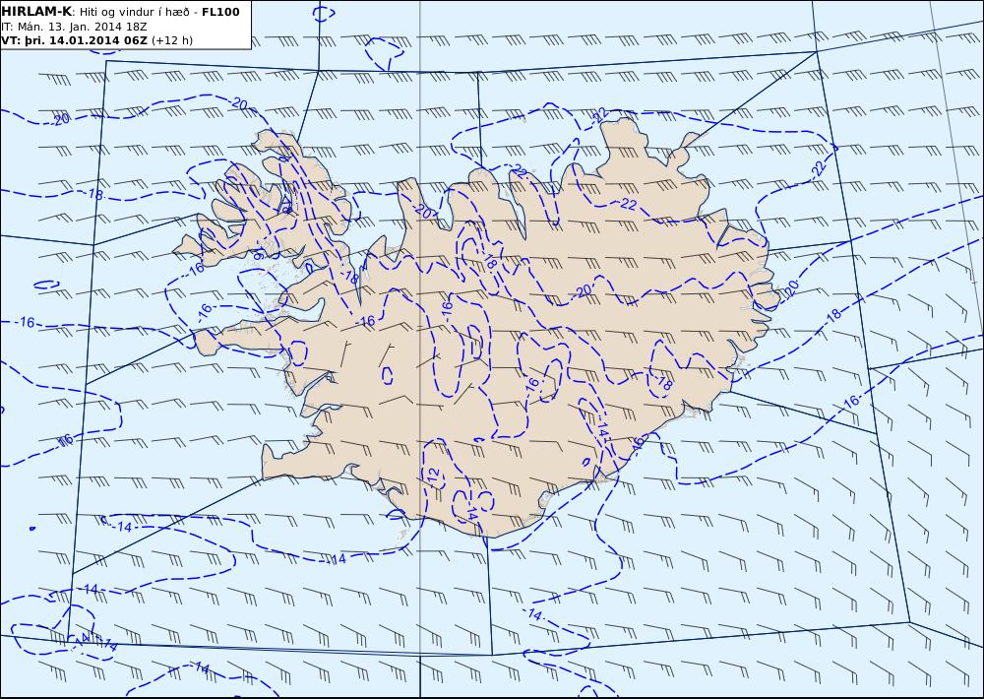Click the "FL100" flight level label

click(x=220, y=12)
